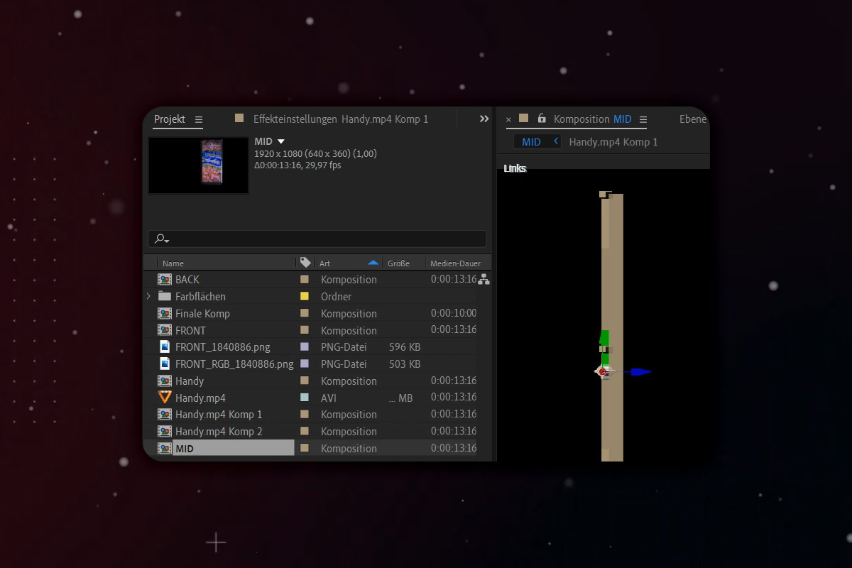Click the PNG file icon of FRONT_1840886.png
Screen dimensions: 852x568
165,347
